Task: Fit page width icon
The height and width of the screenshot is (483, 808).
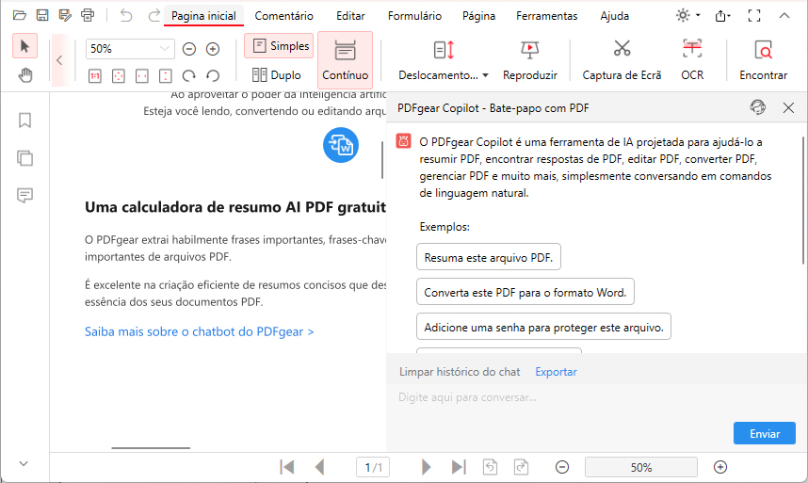Action: pos(141,76)
